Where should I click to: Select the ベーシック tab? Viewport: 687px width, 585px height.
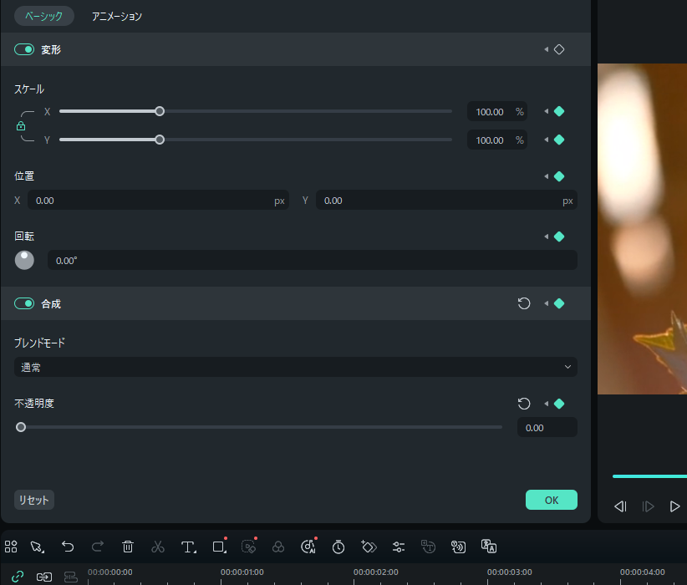pos(43,17)
